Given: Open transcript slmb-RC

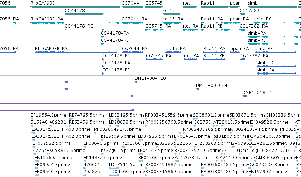Looking at the screenshot, I should (262, 19).
